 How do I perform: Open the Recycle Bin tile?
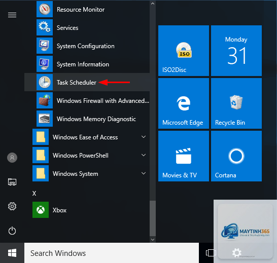pyautogui.click(x=236, y=103)
